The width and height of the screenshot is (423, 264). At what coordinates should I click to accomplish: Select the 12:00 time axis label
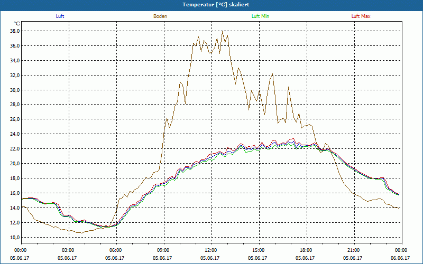(x=211, y=250)
